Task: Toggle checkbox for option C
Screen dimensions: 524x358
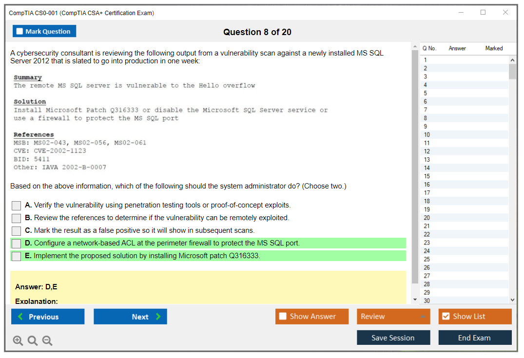Action: point(17,231)
